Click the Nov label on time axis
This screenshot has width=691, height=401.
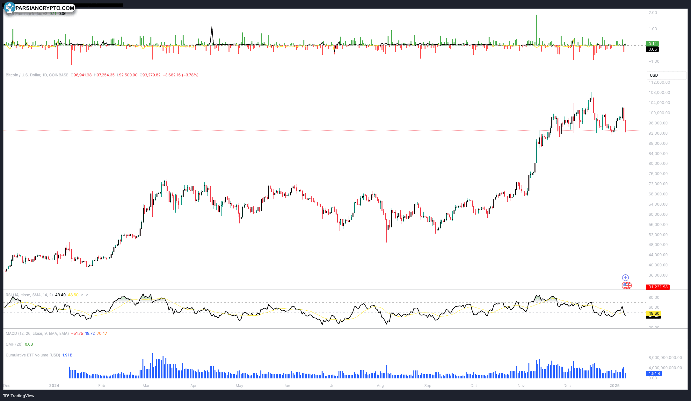click(521, 386)
